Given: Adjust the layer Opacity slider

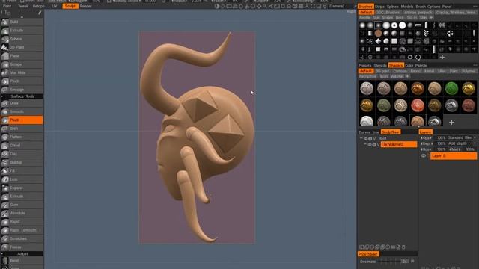Looking at the screenshot, I should click(x=433, y=137).
